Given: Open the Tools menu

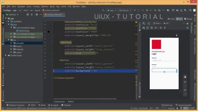Looking at the screenshot, I should click(64, 6).
